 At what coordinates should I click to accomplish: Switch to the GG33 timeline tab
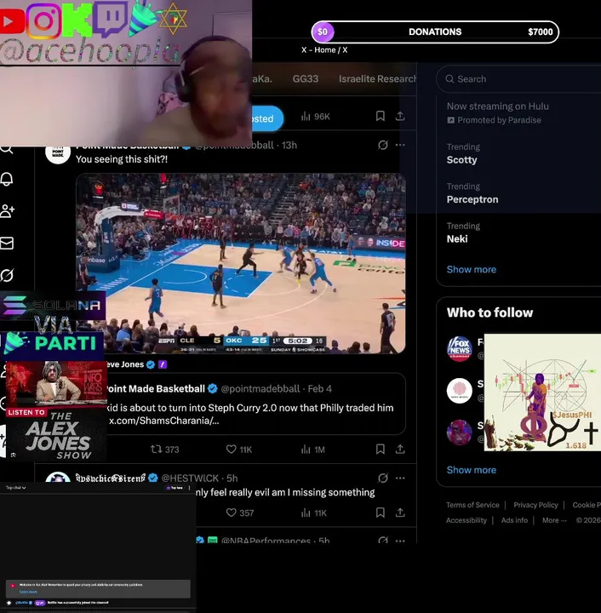306,79
